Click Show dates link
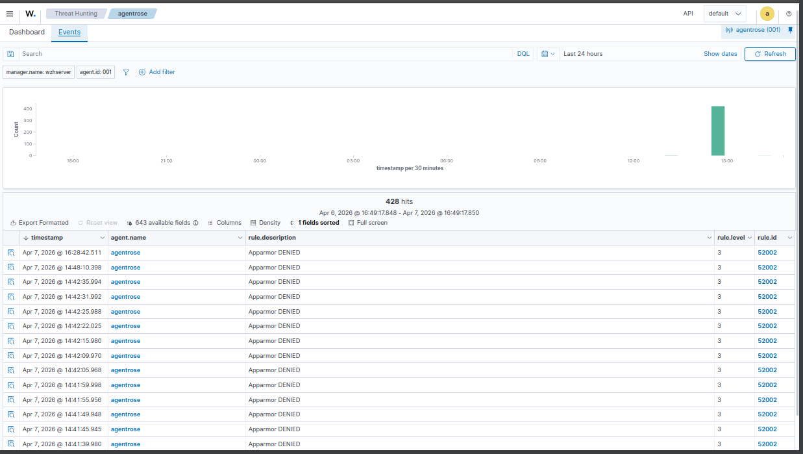Image resolution: width=803 pixels, height=454 pixels. click(x=721, y=54)
